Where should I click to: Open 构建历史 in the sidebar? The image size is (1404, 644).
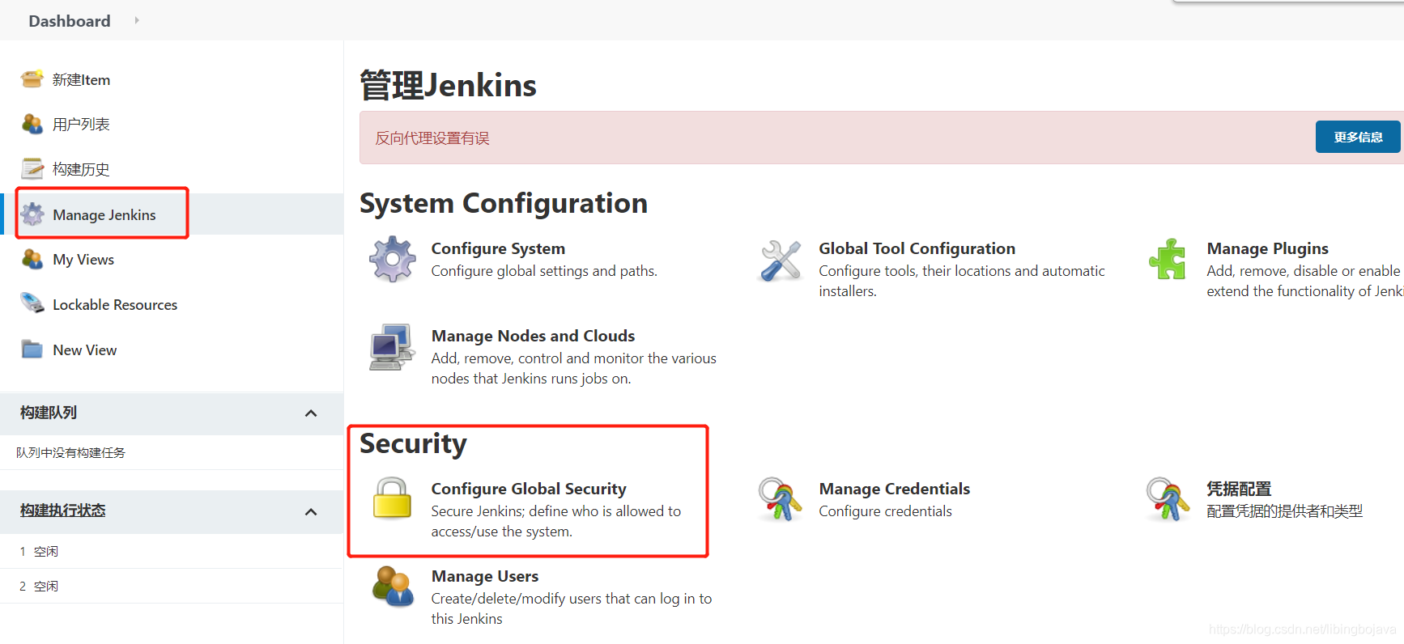(x=81, y=169)
